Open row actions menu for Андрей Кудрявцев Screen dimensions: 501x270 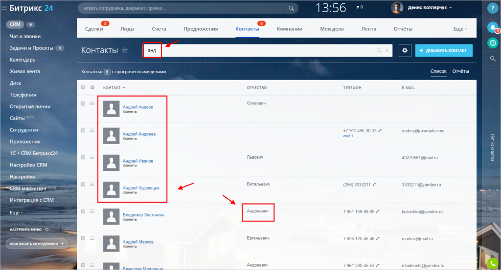(92, 184)
